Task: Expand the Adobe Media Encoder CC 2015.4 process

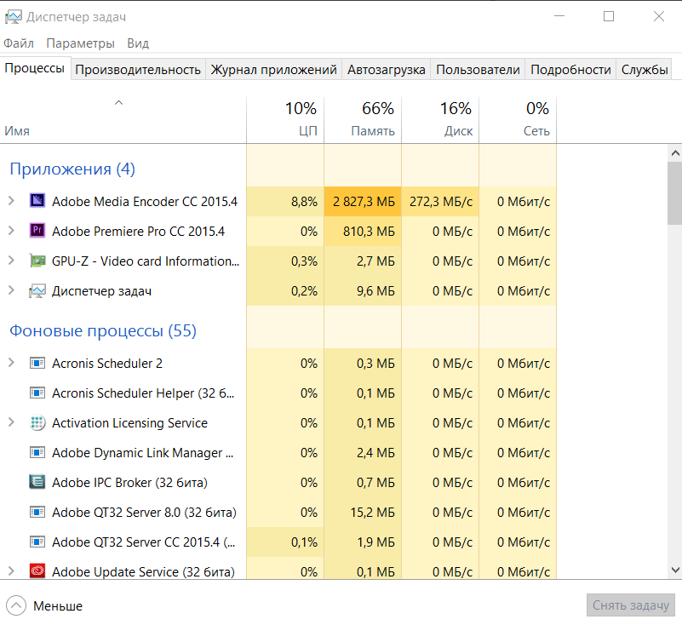Action: coord(11,201)
